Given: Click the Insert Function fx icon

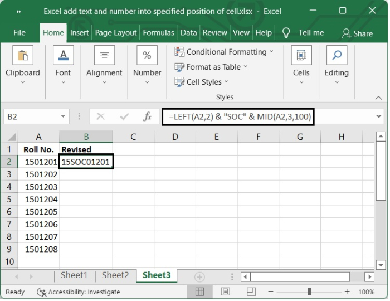Looking at the screenshot, I should 148,117.
